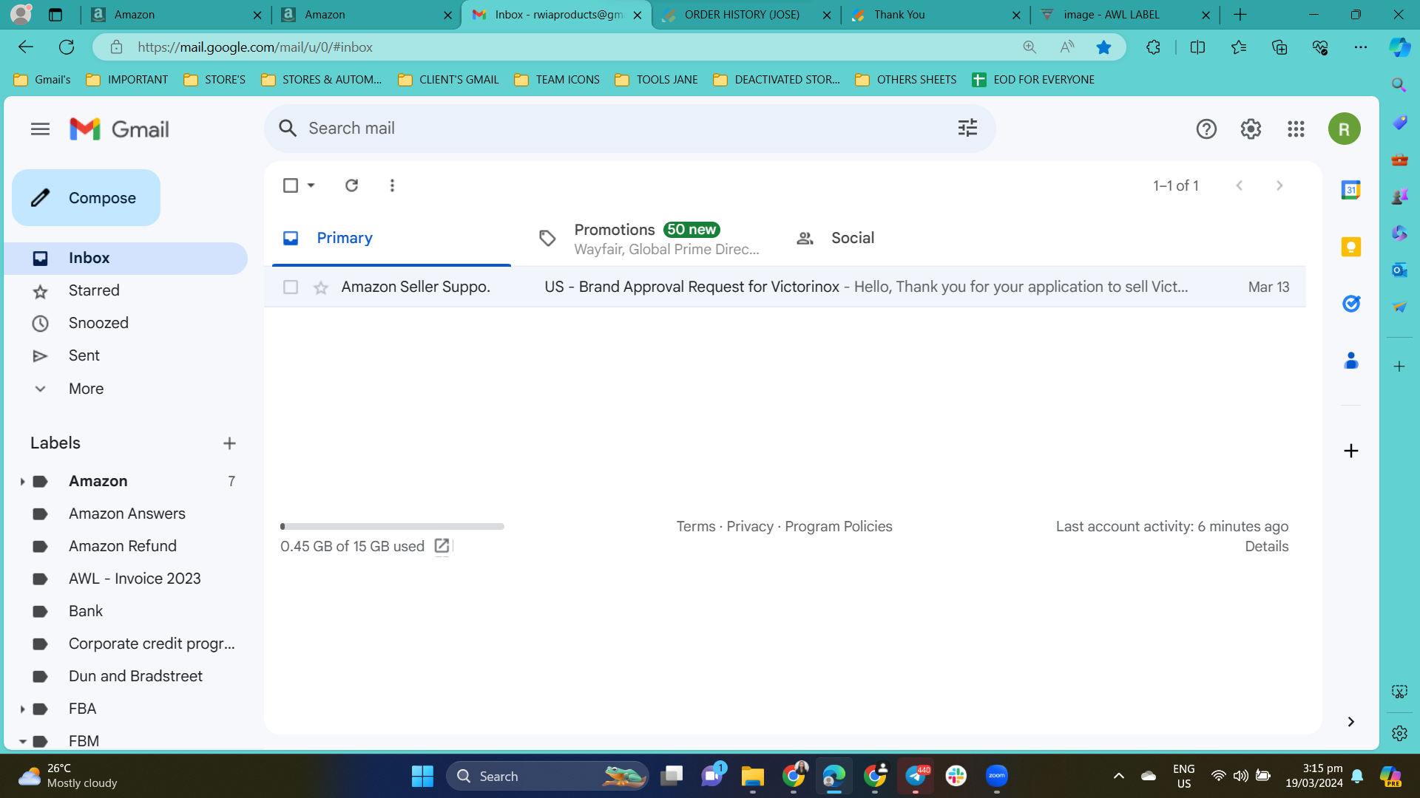Viewport: 1420px width, 798px height.
Task: Switch to the Thank You browser tab
Action: coord(934,15)
